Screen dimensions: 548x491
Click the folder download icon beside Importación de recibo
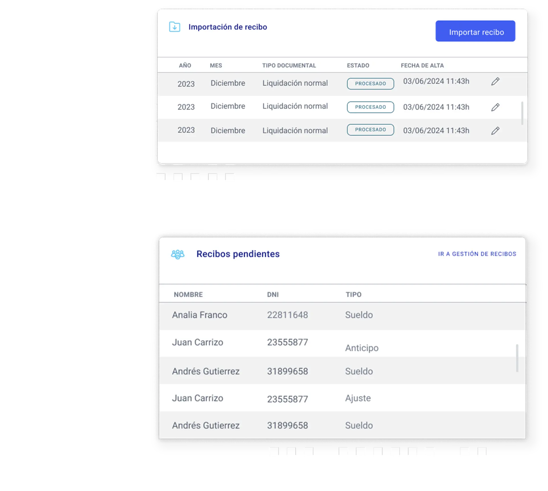click(174, 27)
